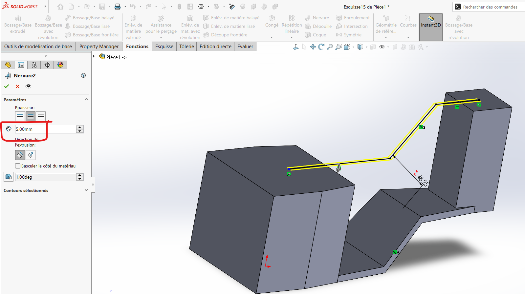525x294 pixels.
Task: Check Basculer le côté du matériau
Action: [18, 166]
